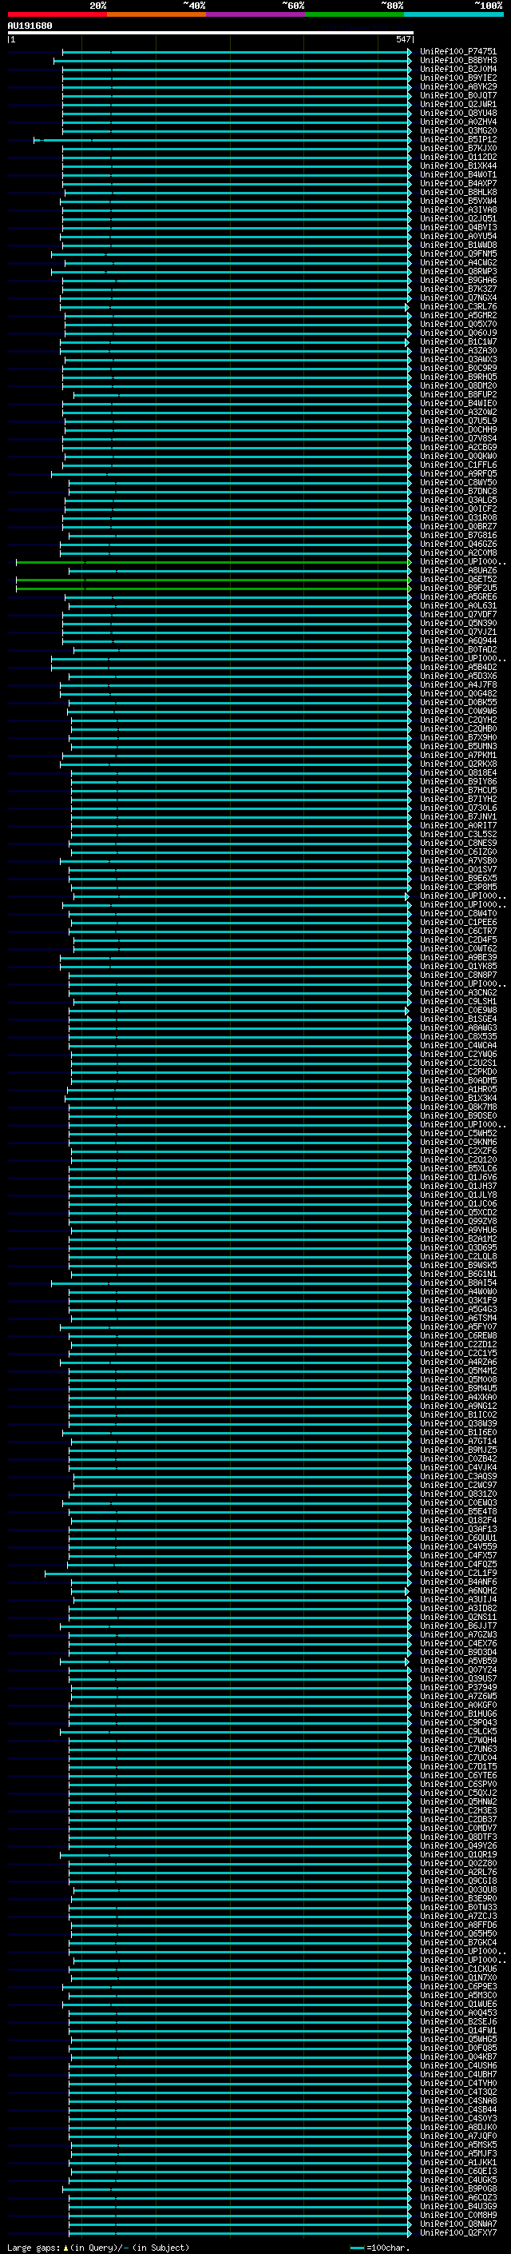This screenshot has width=511, height=2254.
Task: Select hit UniRef100_A5VB59
Action: 458,1661
